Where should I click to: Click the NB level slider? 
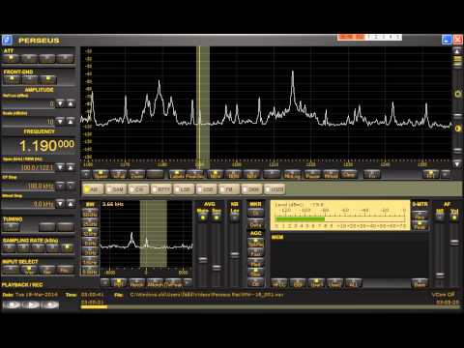234,254
